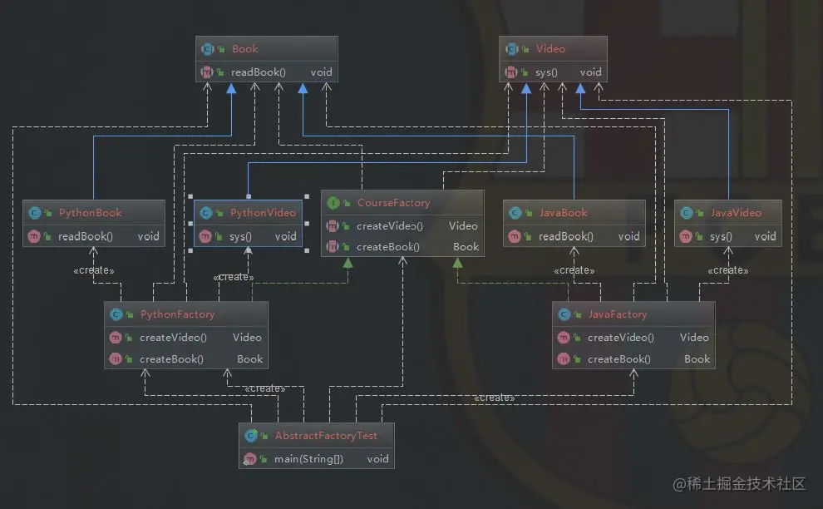Select the AbstractFactoryTest class name
This screenshot has width=823, height=509.
[x=326, y=436]
